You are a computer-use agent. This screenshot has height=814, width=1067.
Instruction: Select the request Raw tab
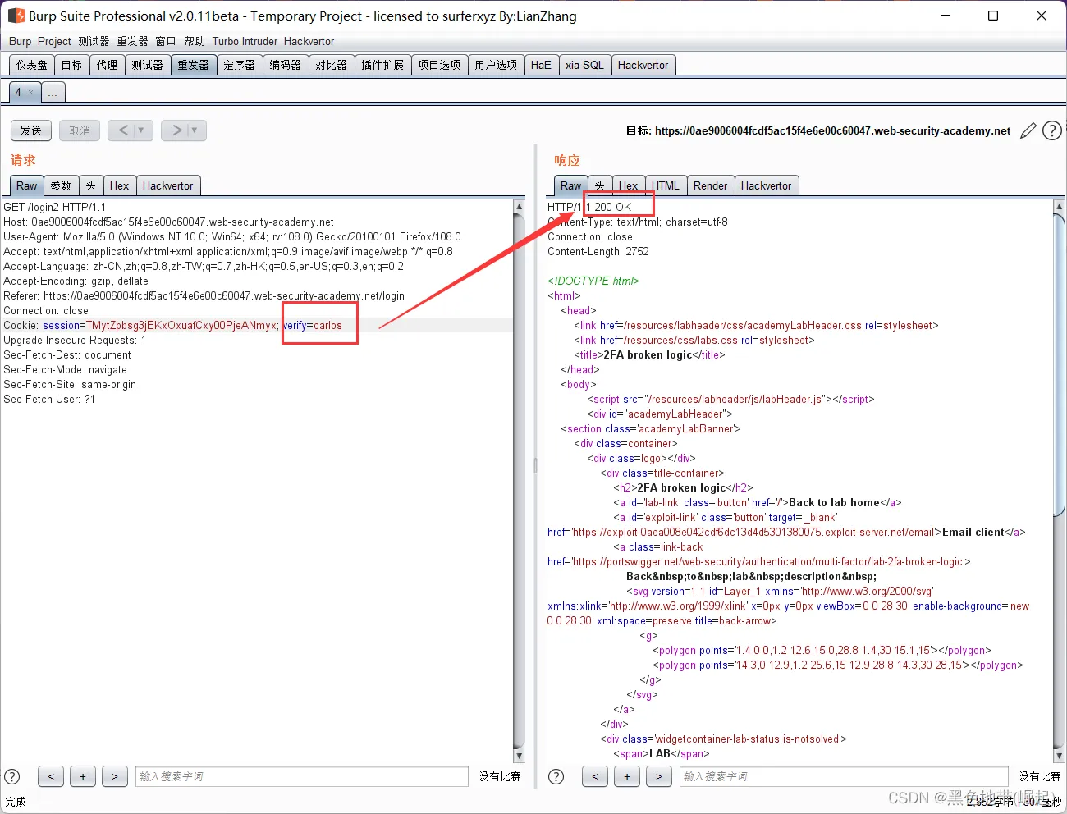tap(27, 185)
